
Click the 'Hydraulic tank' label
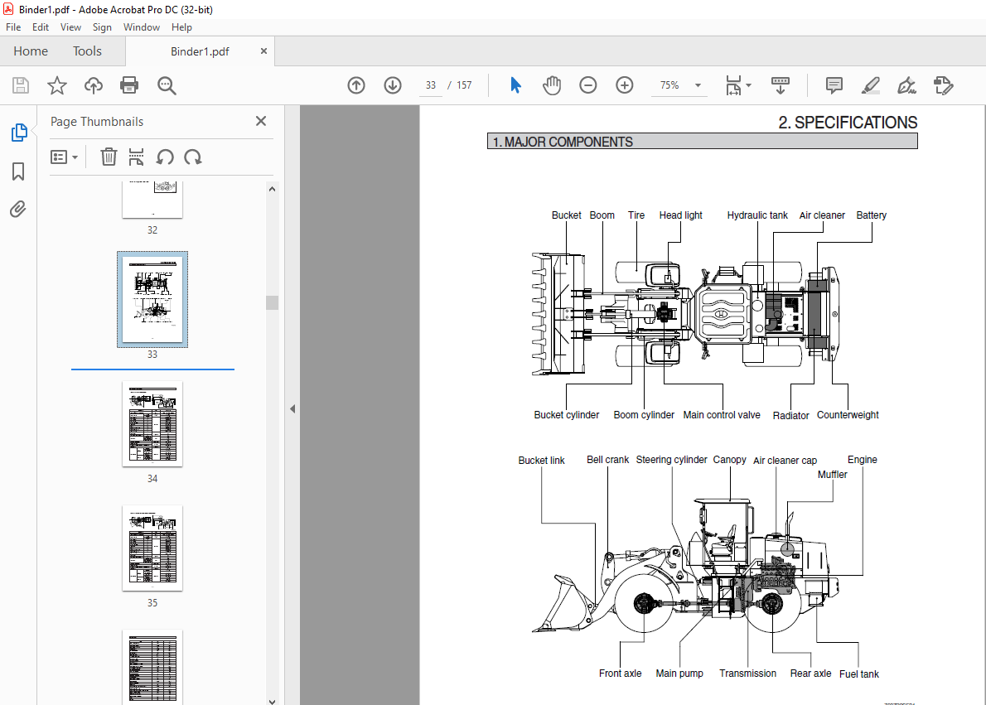pyautogui.click(x=757, y=215)
